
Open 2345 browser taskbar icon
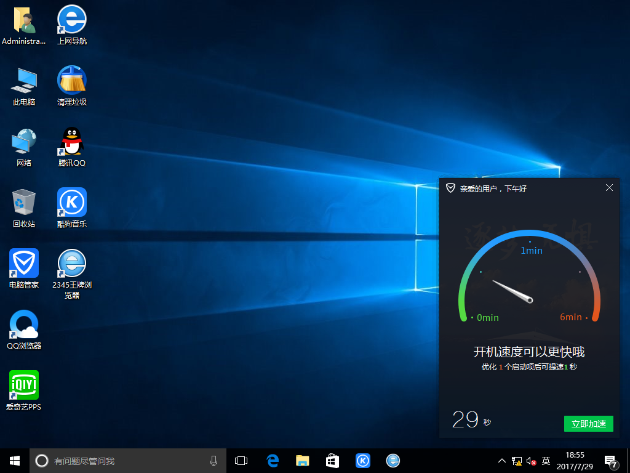(x=393, y=461)
